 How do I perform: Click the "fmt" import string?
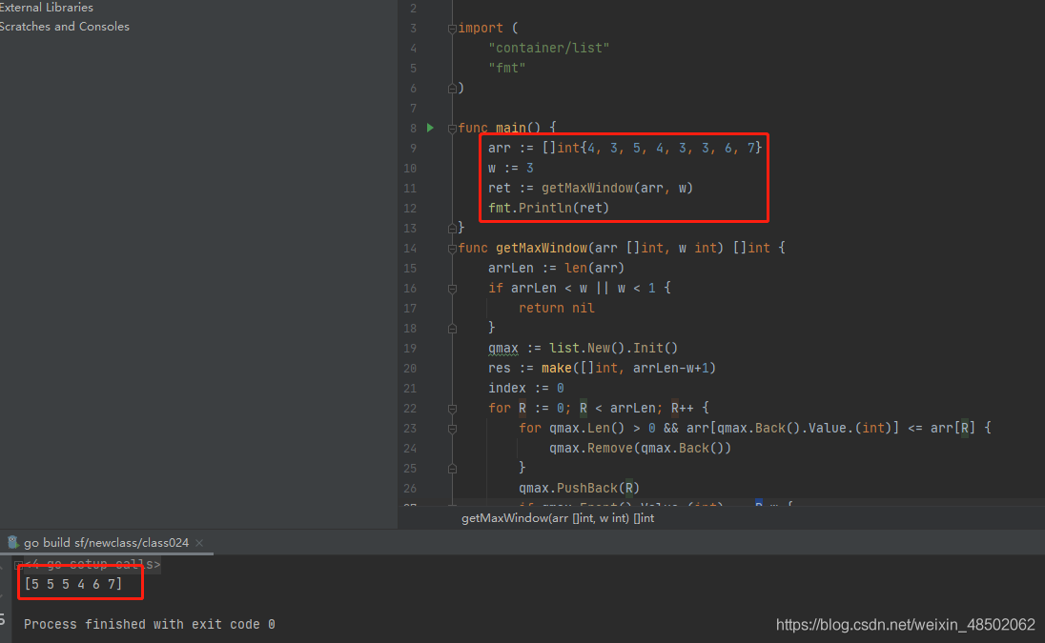(506, 68)
